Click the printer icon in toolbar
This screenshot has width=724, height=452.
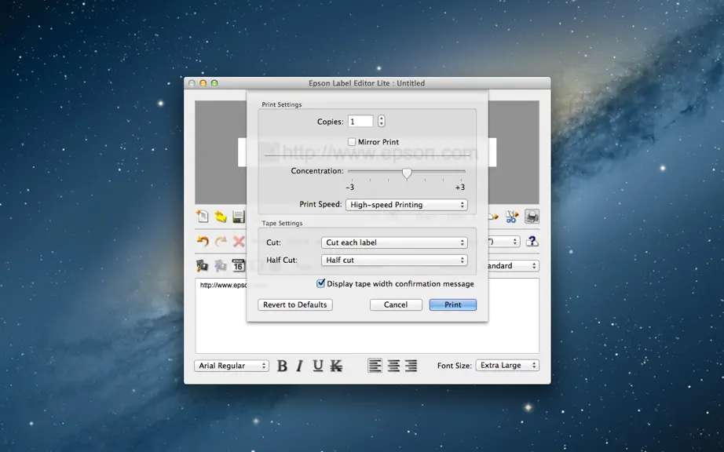point(532,217)
